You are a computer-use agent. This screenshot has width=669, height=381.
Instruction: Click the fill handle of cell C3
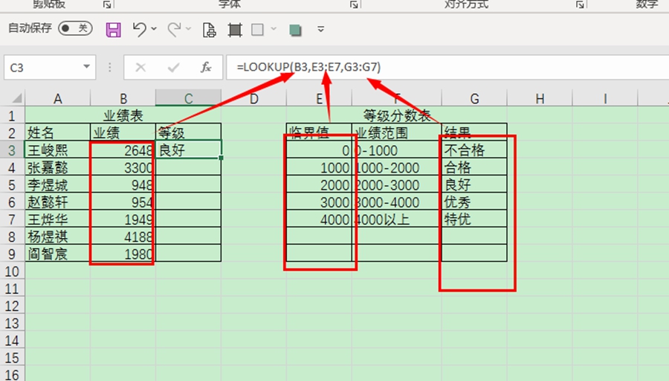(x=221, y=158)
